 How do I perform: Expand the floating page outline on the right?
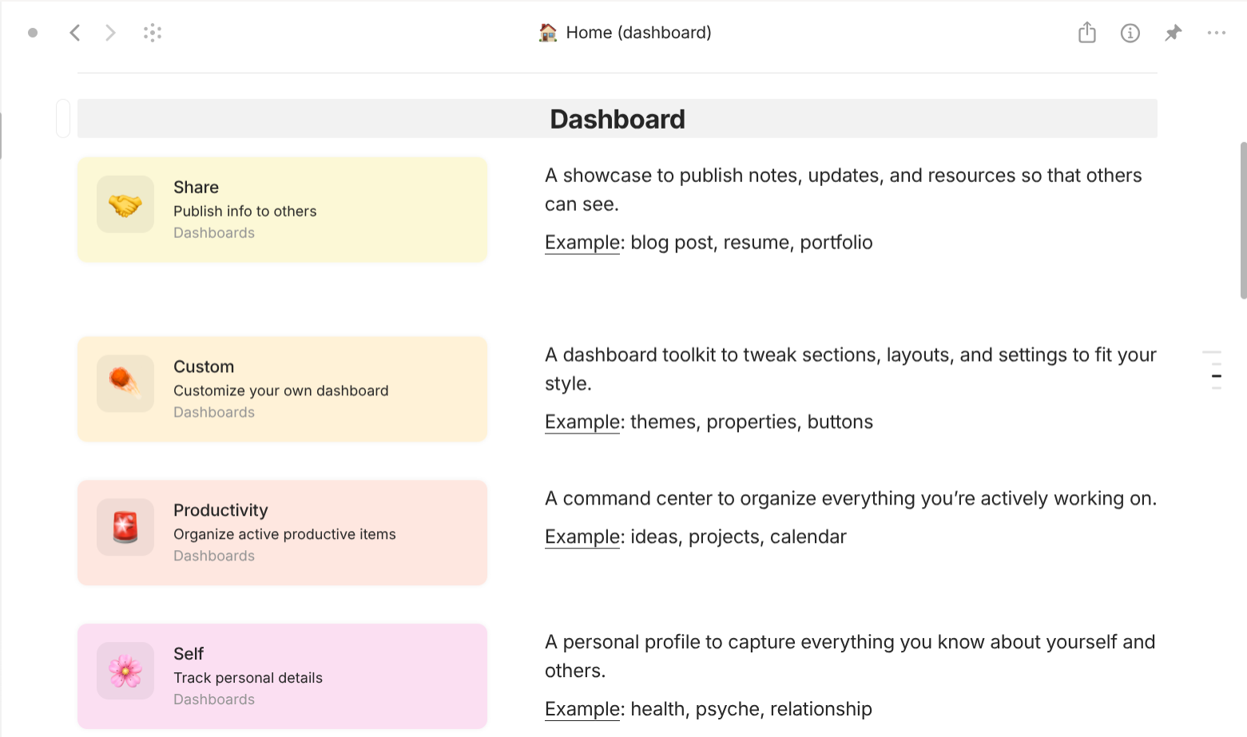pos(1213,370)
